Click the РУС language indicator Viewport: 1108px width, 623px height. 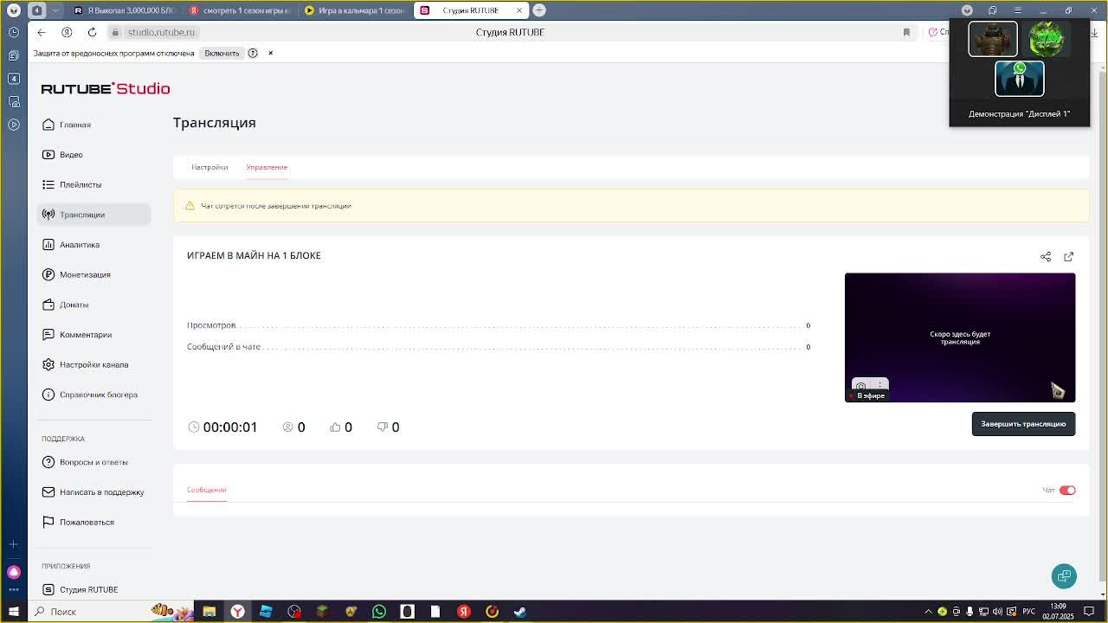[x=1029, y=612]
